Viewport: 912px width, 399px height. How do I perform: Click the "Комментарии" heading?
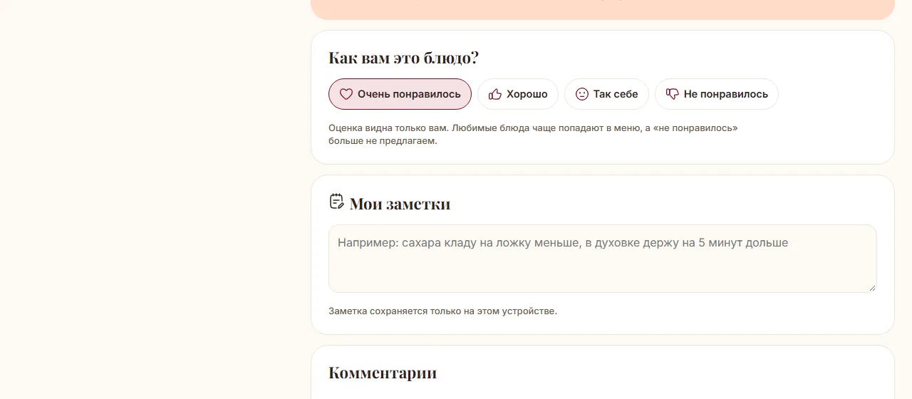click(383, 373)
